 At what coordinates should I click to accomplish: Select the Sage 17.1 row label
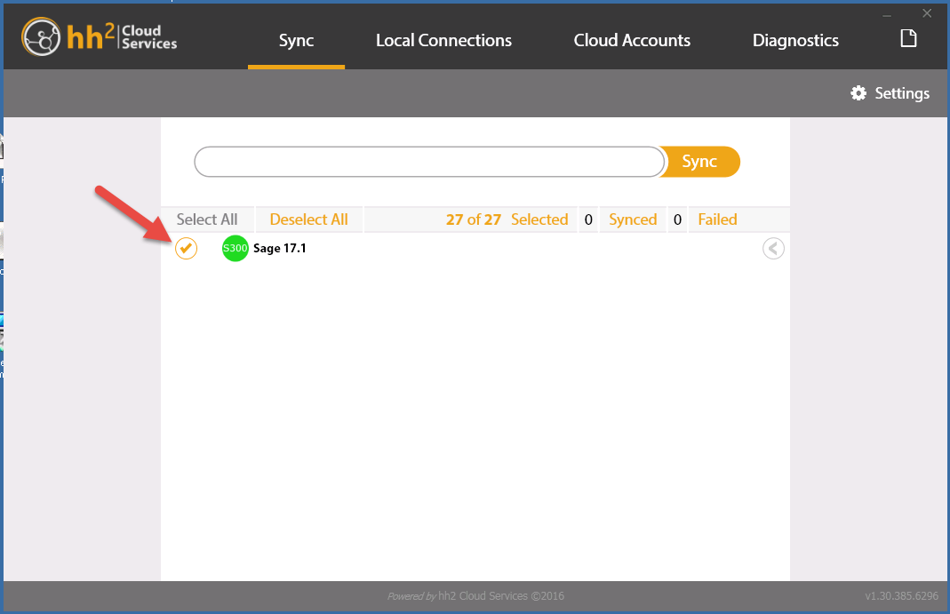tap(280, 248)
